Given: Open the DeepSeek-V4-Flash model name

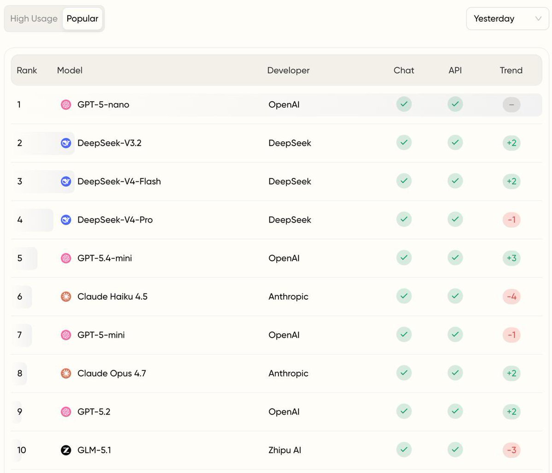Looking at the screenshot, I should click(x=119, y=181).
